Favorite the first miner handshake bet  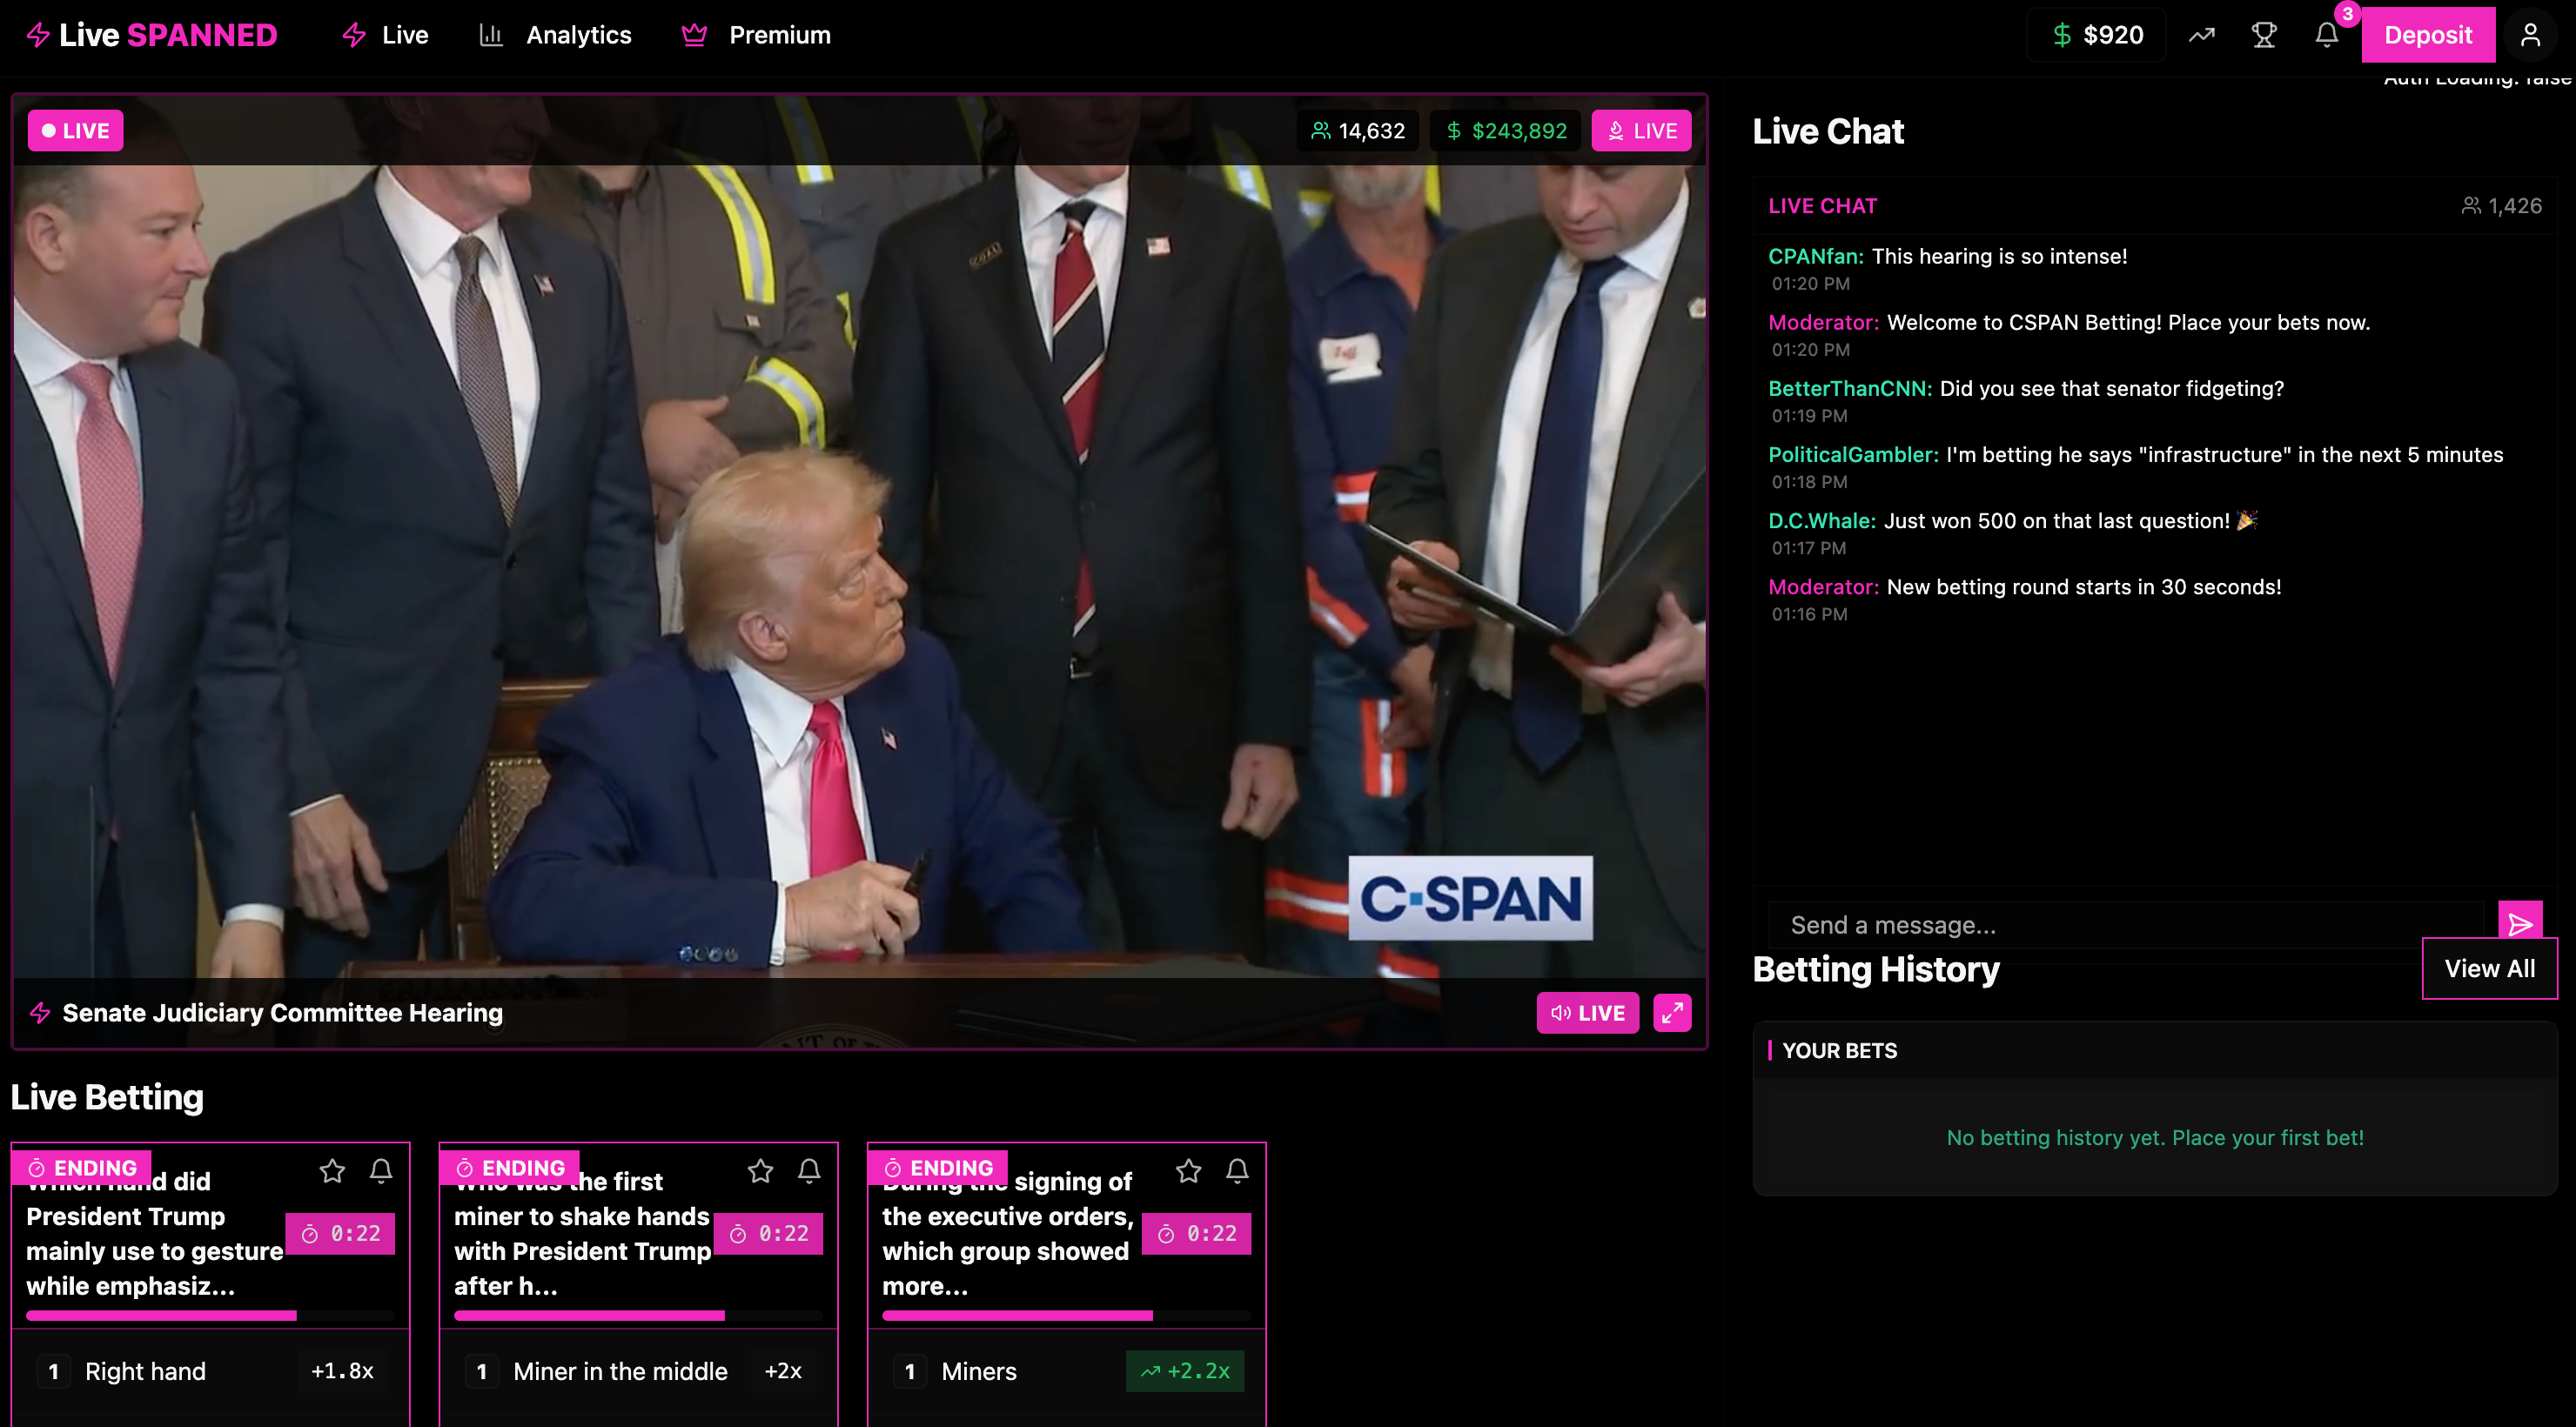click(x=760, y=1170)
